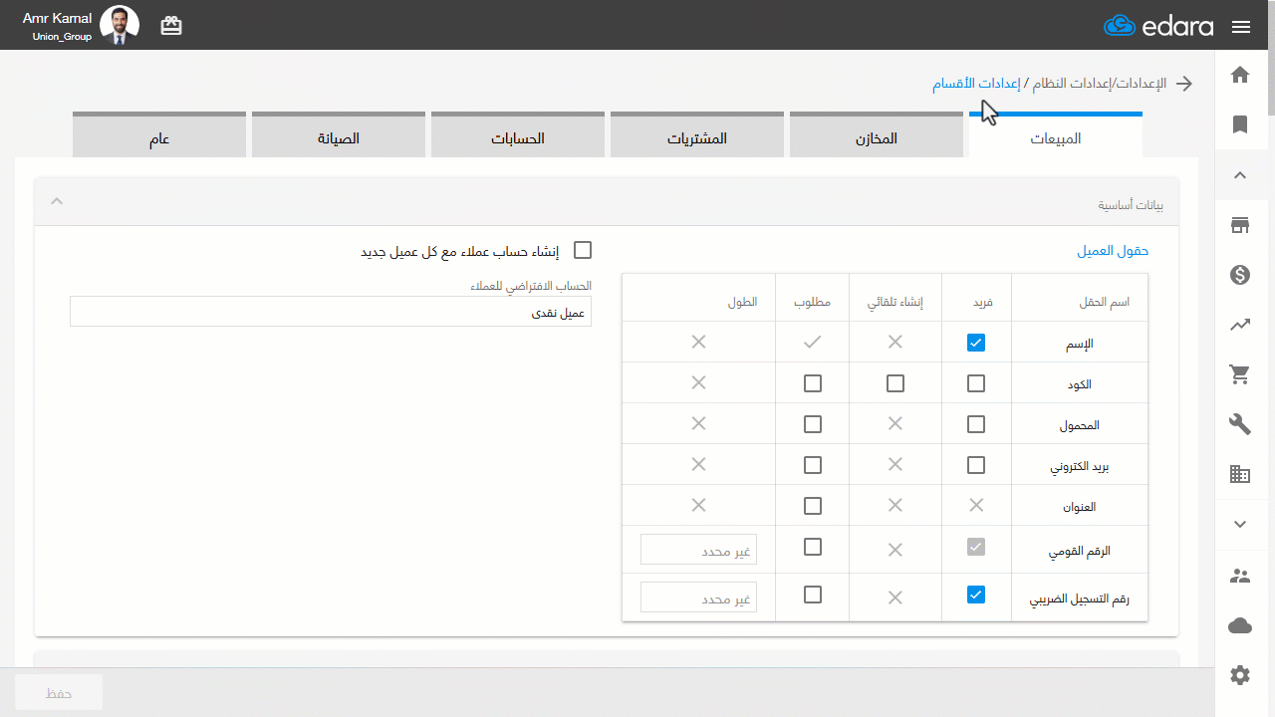Open the store sidebar icon
This screenshot has width=1275, height=717.
(x=1240, y=225)
